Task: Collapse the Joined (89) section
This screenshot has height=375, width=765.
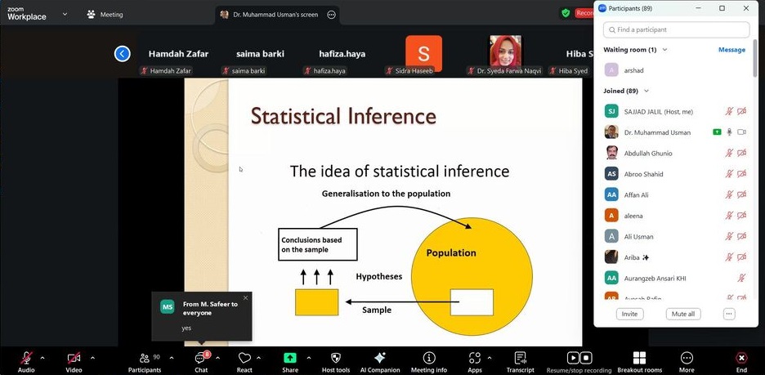Action: pyautogui.click(x=646, y=91)
